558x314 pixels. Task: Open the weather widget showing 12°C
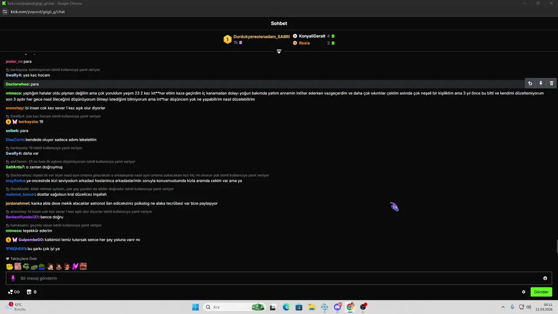pyautogui.click(x=16, y=307)
